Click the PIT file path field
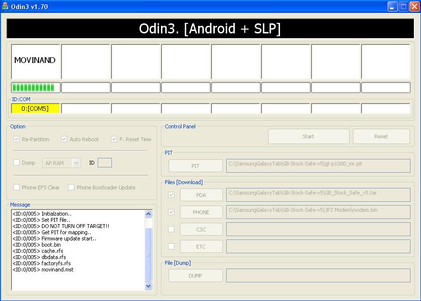 (x=318, y=166)
